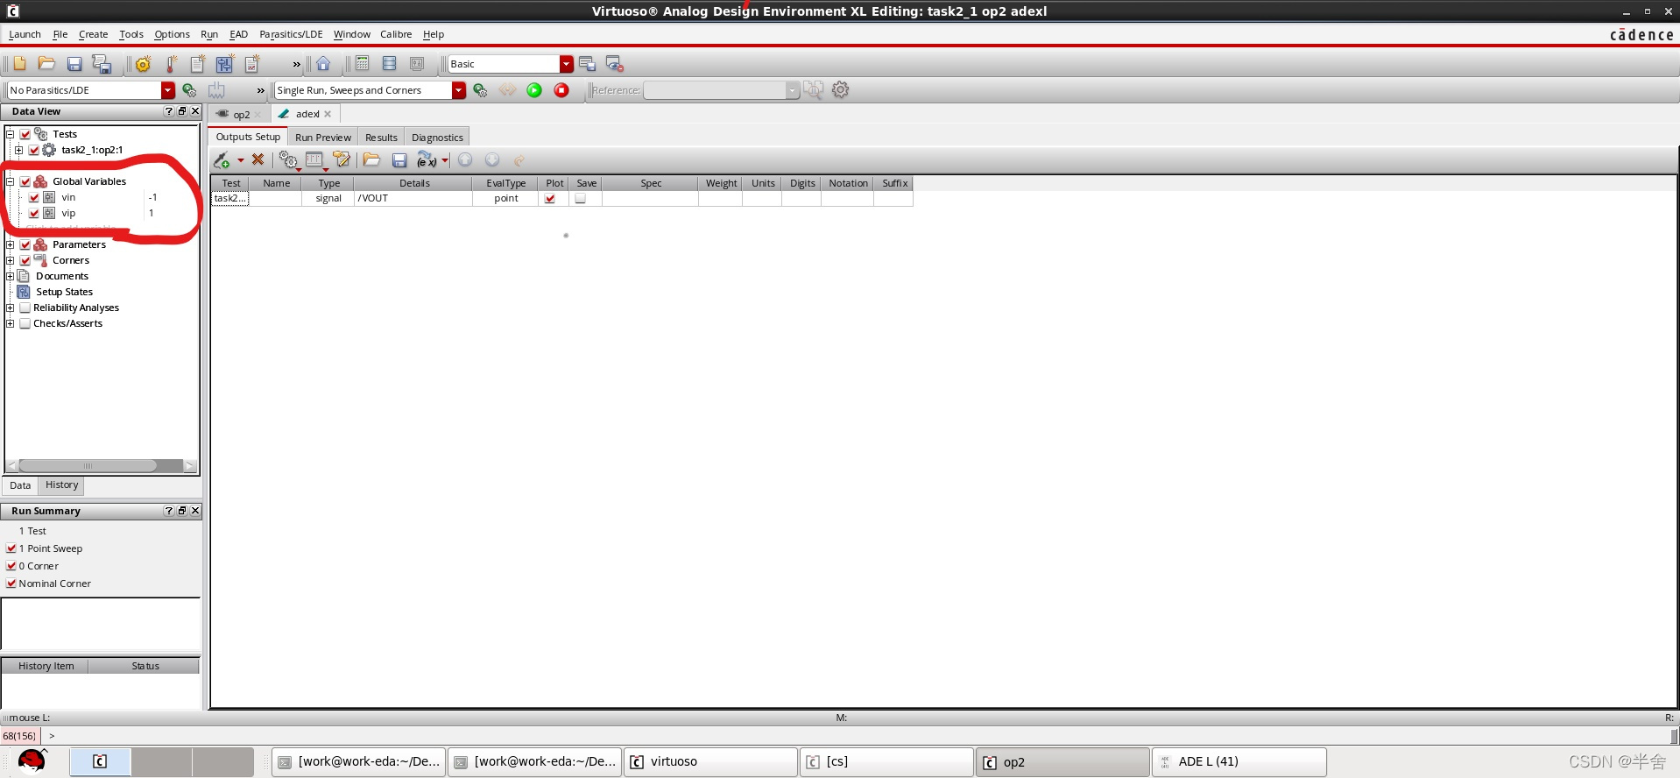
Task: Uncheck the vin variable checkbox
Action: pyautogui.click(x=34, y=197)
